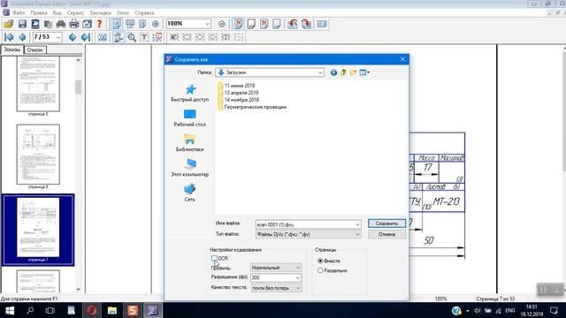566x318 pixels.
Task: Select folder 13 апреля 2019
Action: (x=238, y=93)
